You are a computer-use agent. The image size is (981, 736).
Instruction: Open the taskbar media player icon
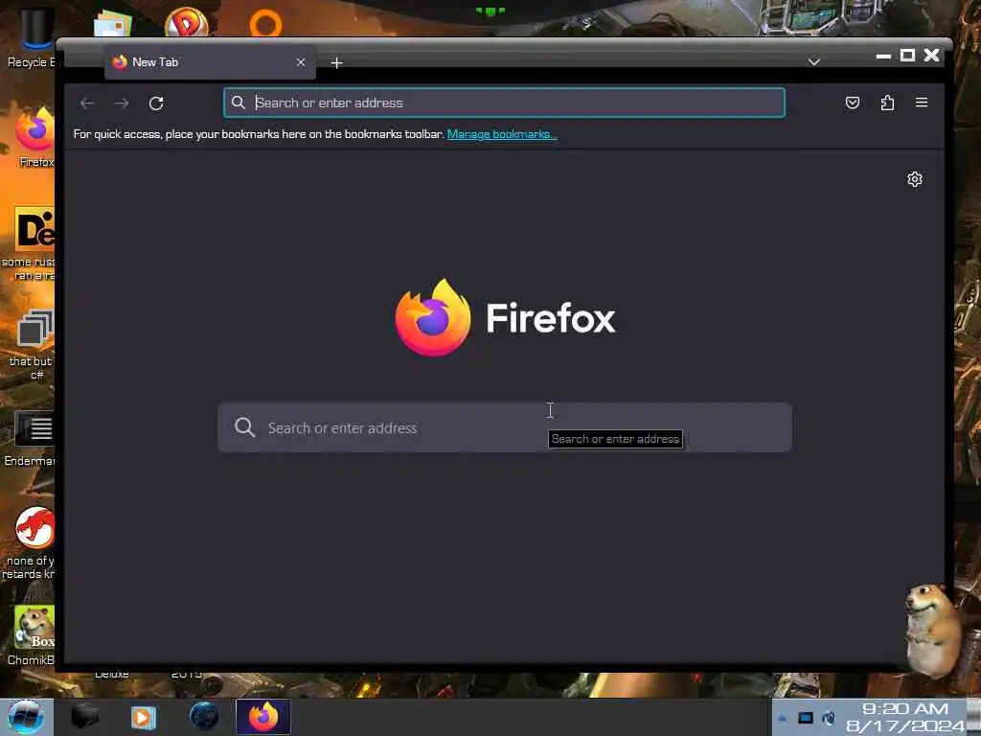coord(144,717)
